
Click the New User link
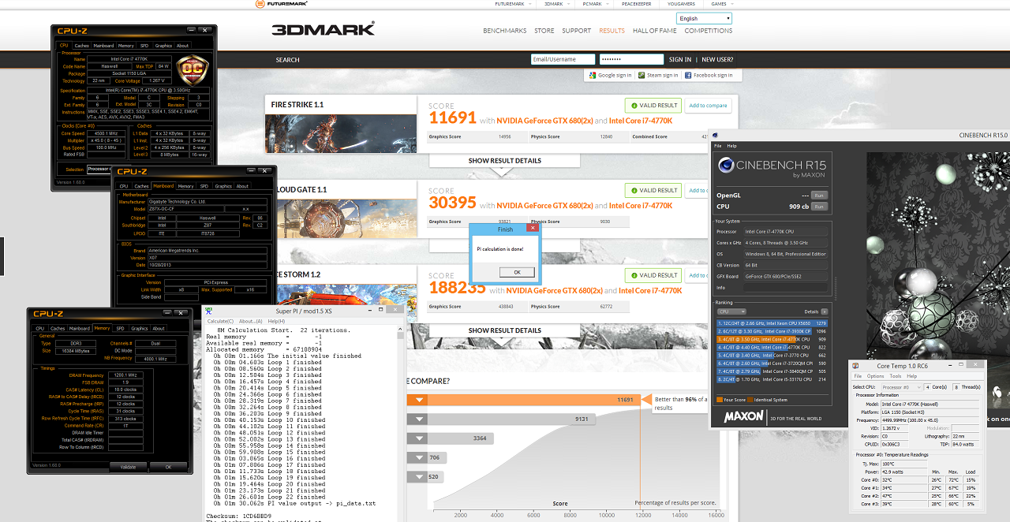(717, 59)
